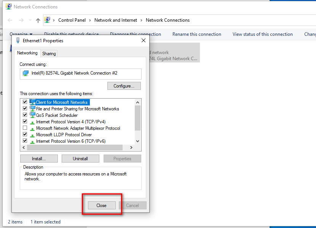Select Microsoft LLDP Protocol Driver item

click(64, 134)
